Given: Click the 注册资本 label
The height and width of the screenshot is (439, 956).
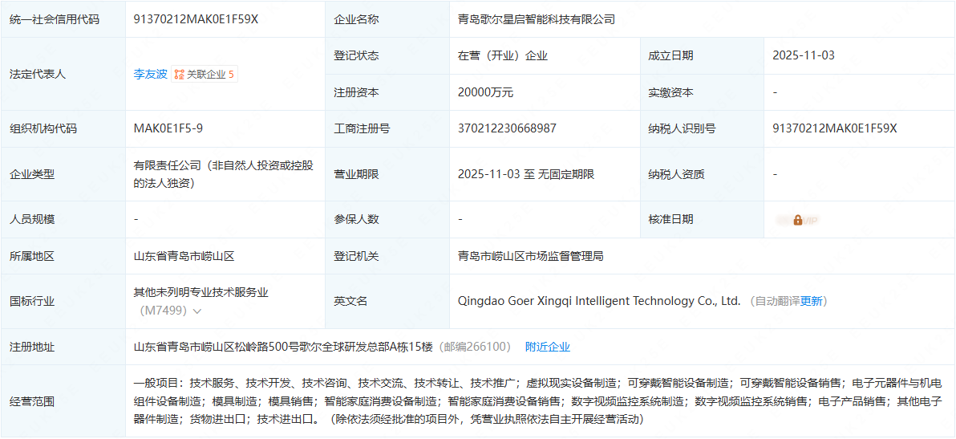Looking at the screenshot, I should coord(356,92).
